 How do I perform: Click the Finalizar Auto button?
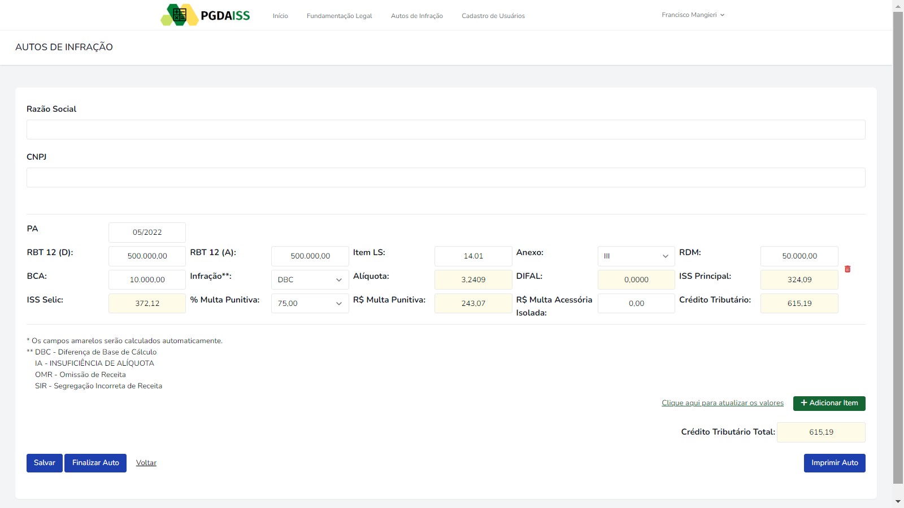(95, 463)
